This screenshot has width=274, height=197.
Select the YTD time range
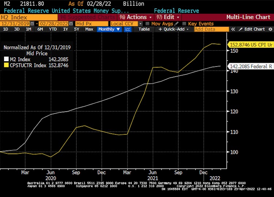tap(53, 29)
